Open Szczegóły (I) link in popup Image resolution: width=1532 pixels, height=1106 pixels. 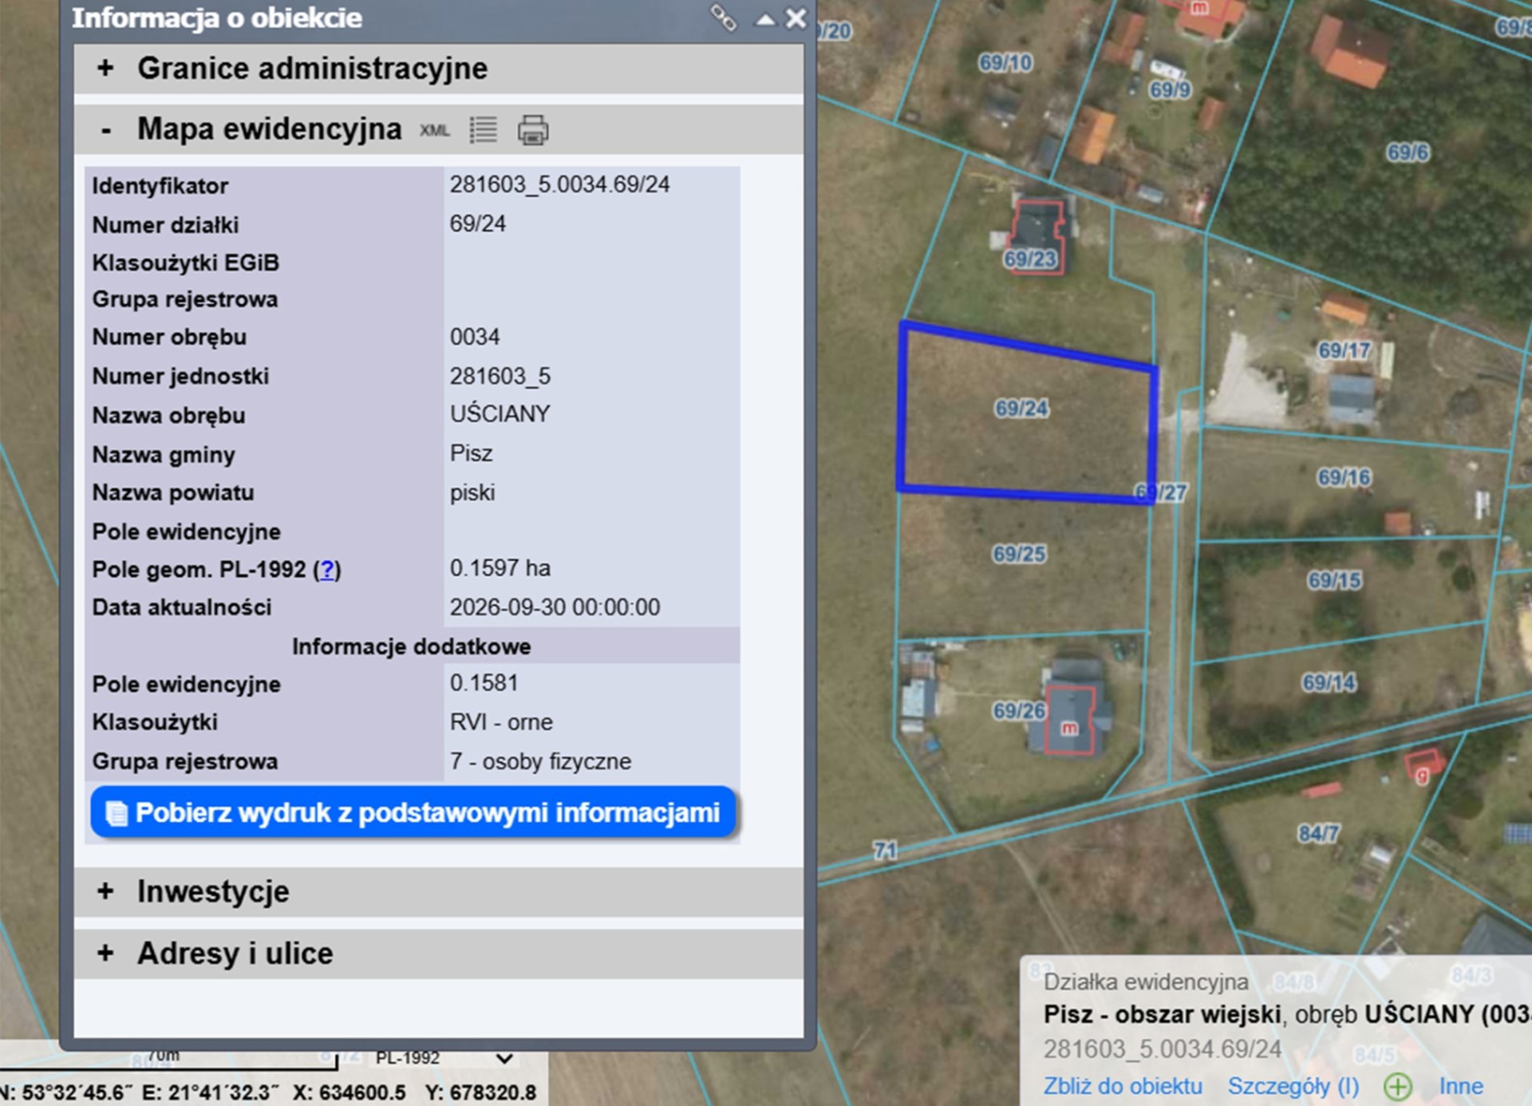pos(1293,1086)
